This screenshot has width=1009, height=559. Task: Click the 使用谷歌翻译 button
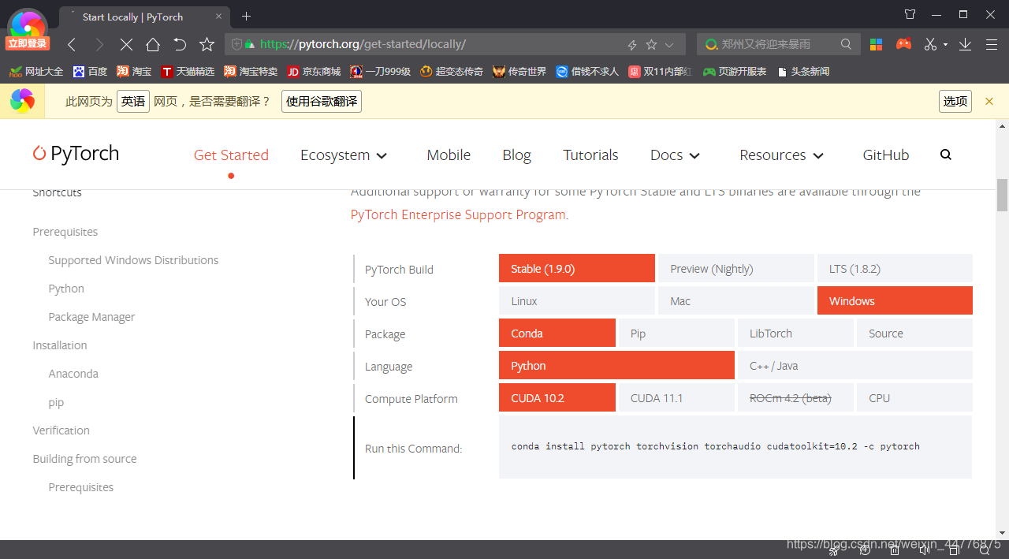(x=322, y=101)
